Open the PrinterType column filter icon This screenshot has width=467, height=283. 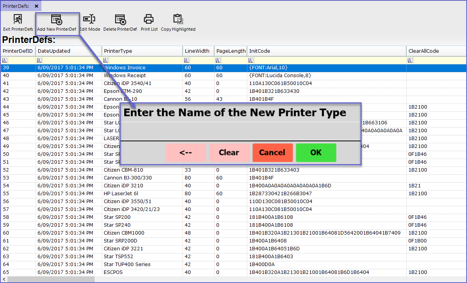coord(106,60)
